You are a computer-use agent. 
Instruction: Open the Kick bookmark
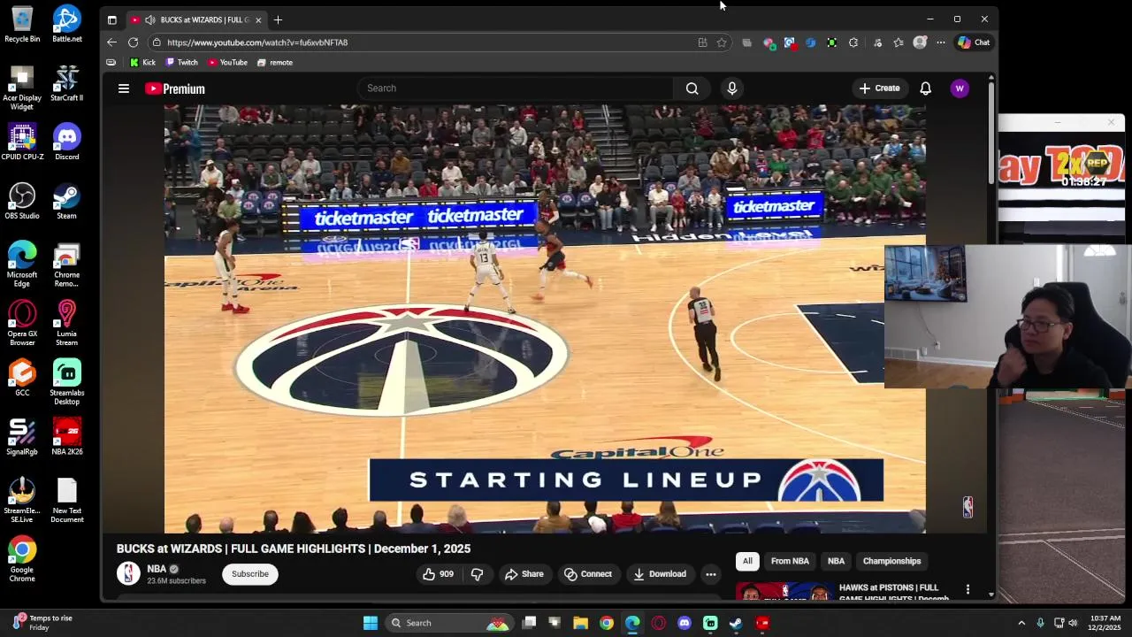pos(142,63)
